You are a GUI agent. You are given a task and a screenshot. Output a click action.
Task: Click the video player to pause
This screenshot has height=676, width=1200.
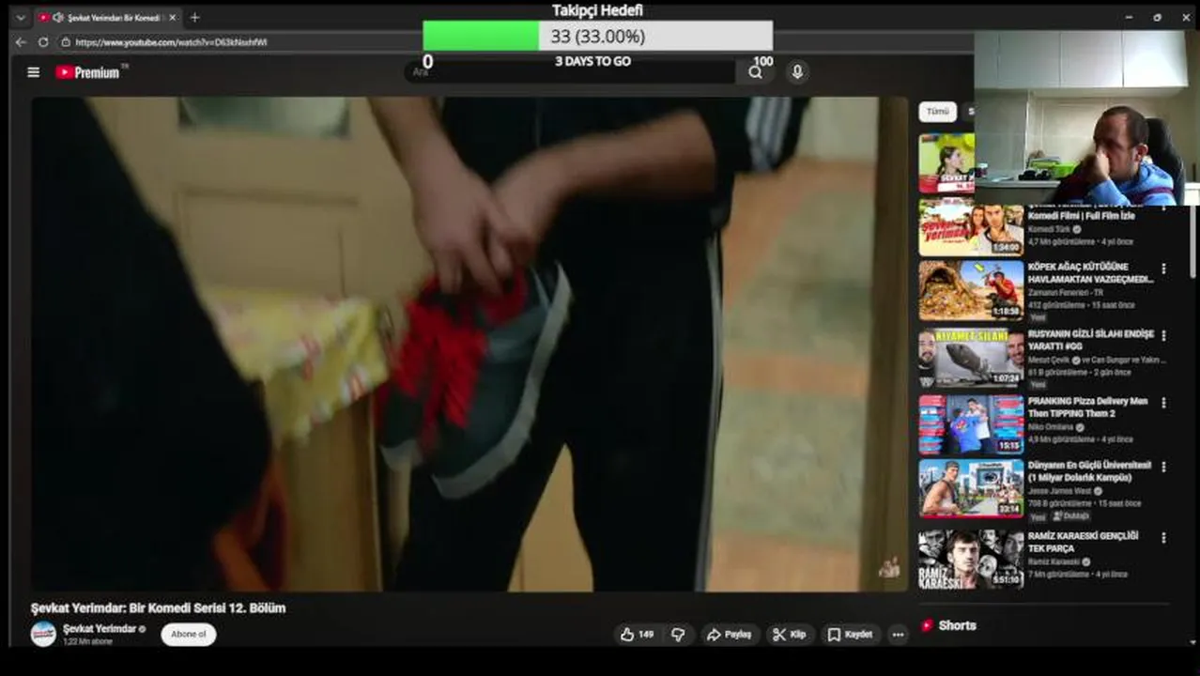469,344
